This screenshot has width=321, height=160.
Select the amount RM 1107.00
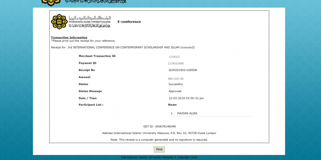point(176,79)
